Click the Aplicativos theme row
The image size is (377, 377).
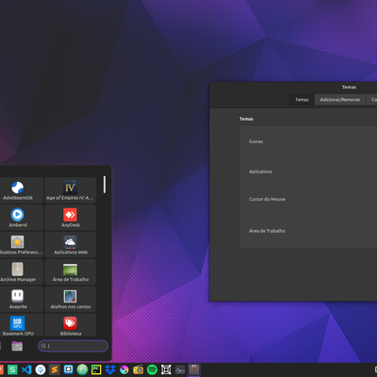click(x=308, y=172)
